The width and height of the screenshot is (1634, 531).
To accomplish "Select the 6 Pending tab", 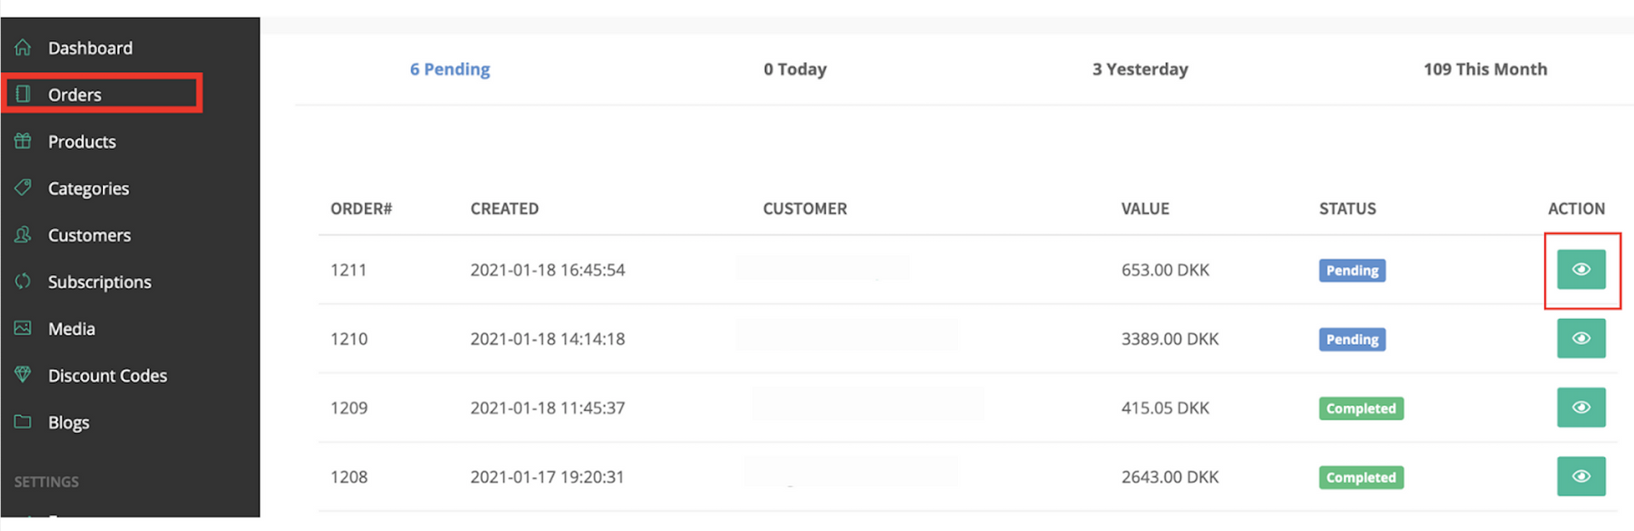I will point(450,69).
